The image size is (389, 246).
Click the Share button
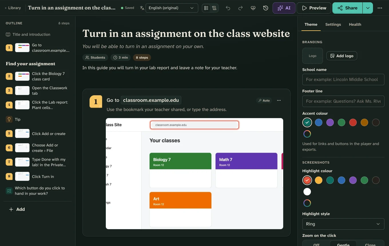click(348, 8)
